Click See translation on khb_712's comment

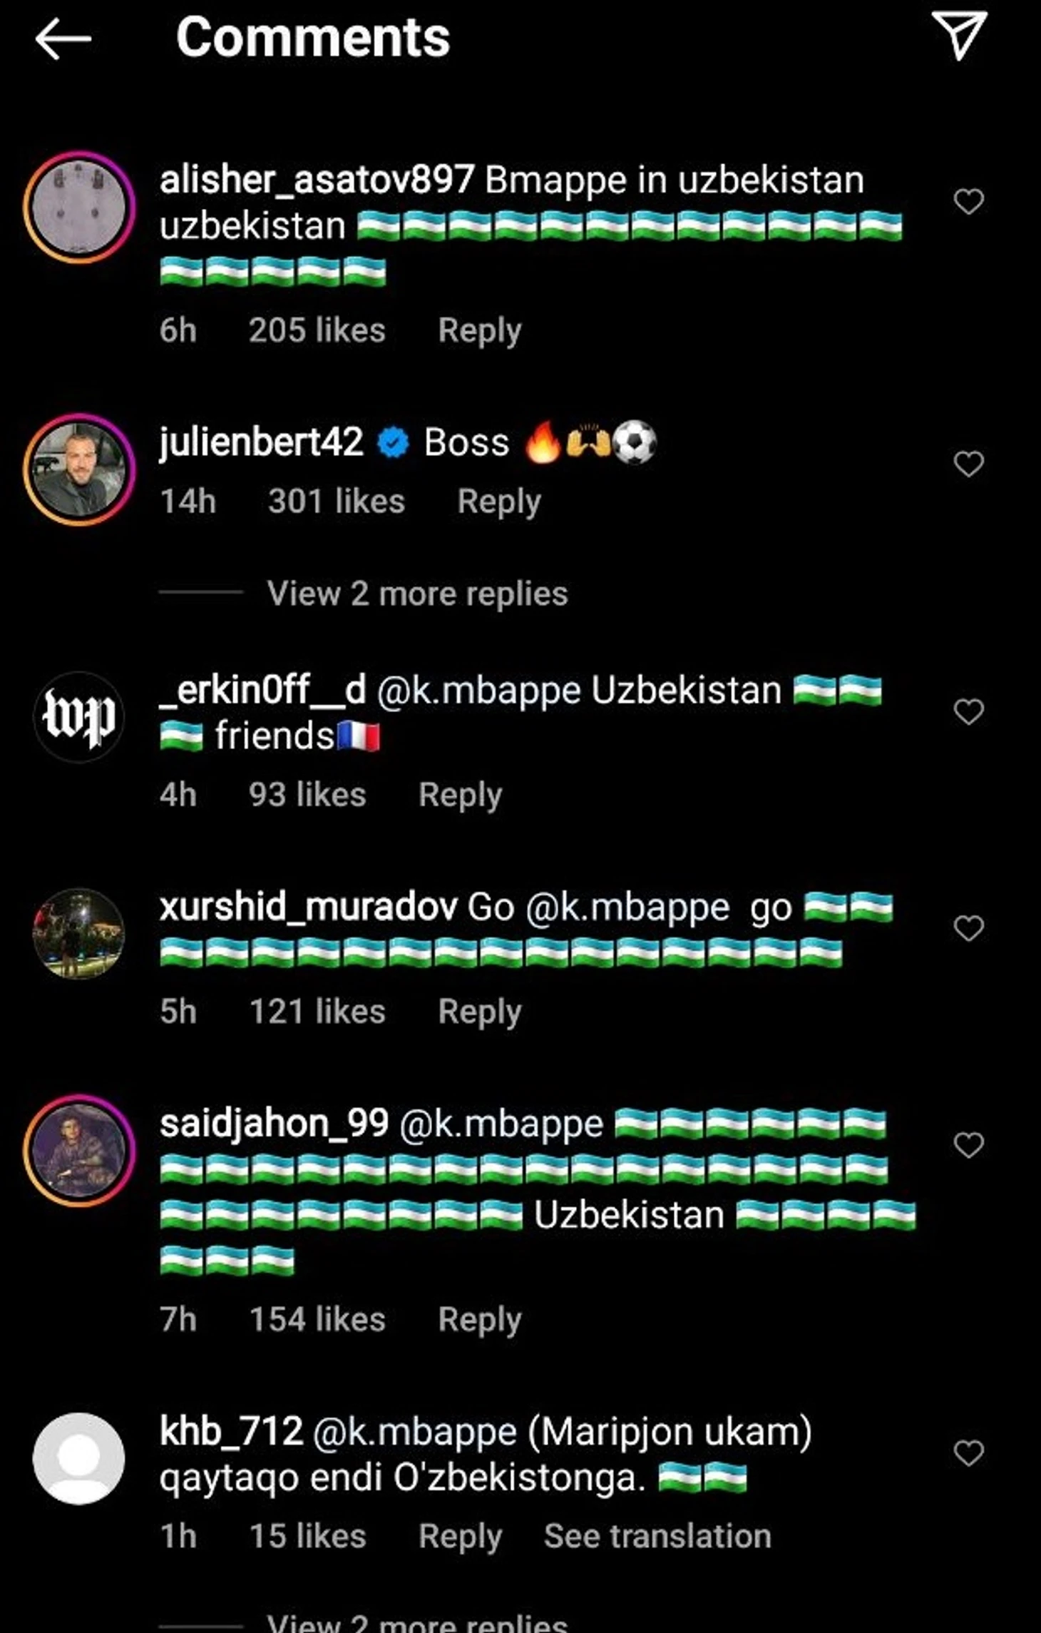click(657, 1536)
